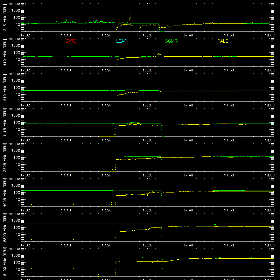Image resolution: width=280 pixels, height=280 pixels.
Task: Select the 610 MHz [SFU] axis title
Action: [x=5, y=87]
